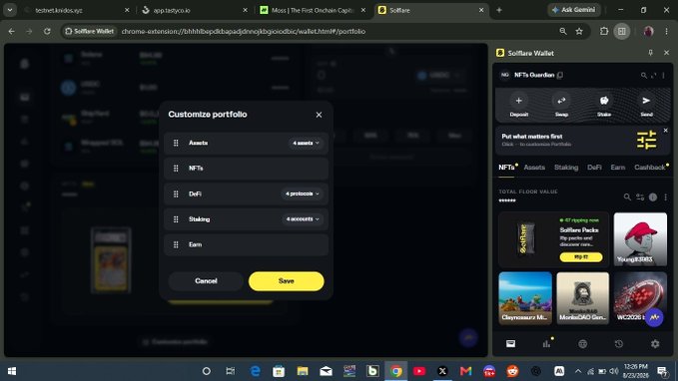678x381 pixels.
Task: Open the globe browser bottom nav icon
Action: [x=583, y=344]
